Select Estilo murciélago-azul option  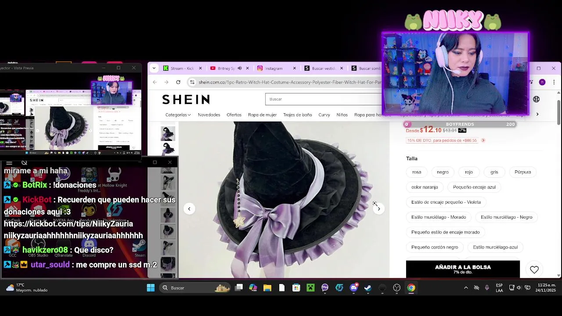click(x=495, y=247)
